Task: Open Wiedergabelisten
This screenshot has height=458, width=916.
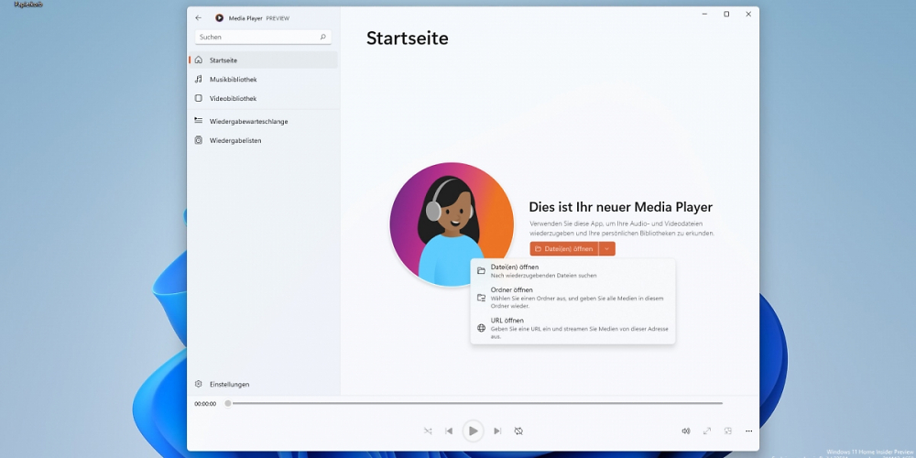Action: (x=263, y=141)
